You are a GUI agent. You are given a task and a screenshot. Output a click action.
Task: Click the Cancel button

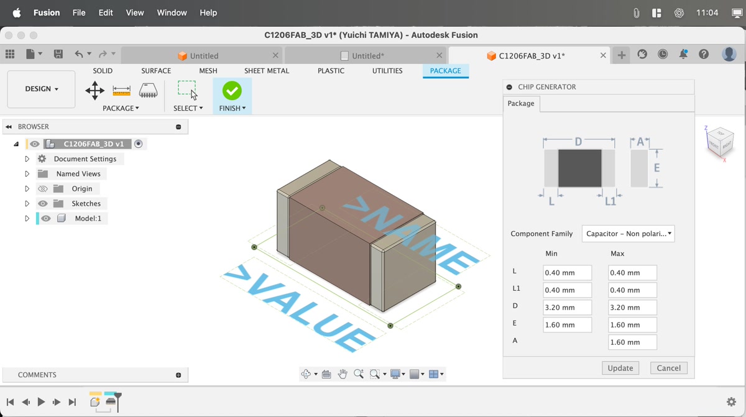pyautogui.click(x=669, y=368)
